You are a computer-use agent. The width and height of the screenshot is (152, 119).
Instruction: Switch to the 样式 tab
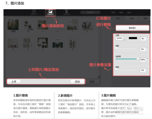pos(118,18)
